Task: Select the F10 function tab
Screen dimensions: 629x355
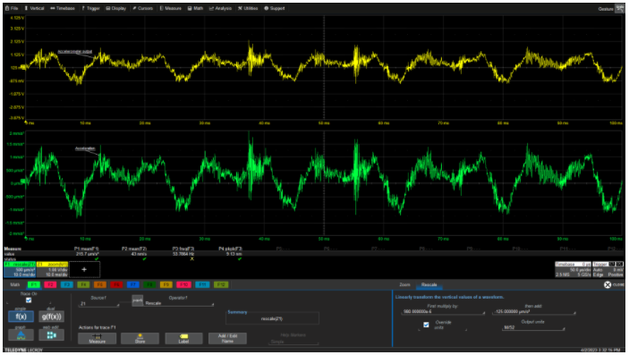Action: pos(183,284)
